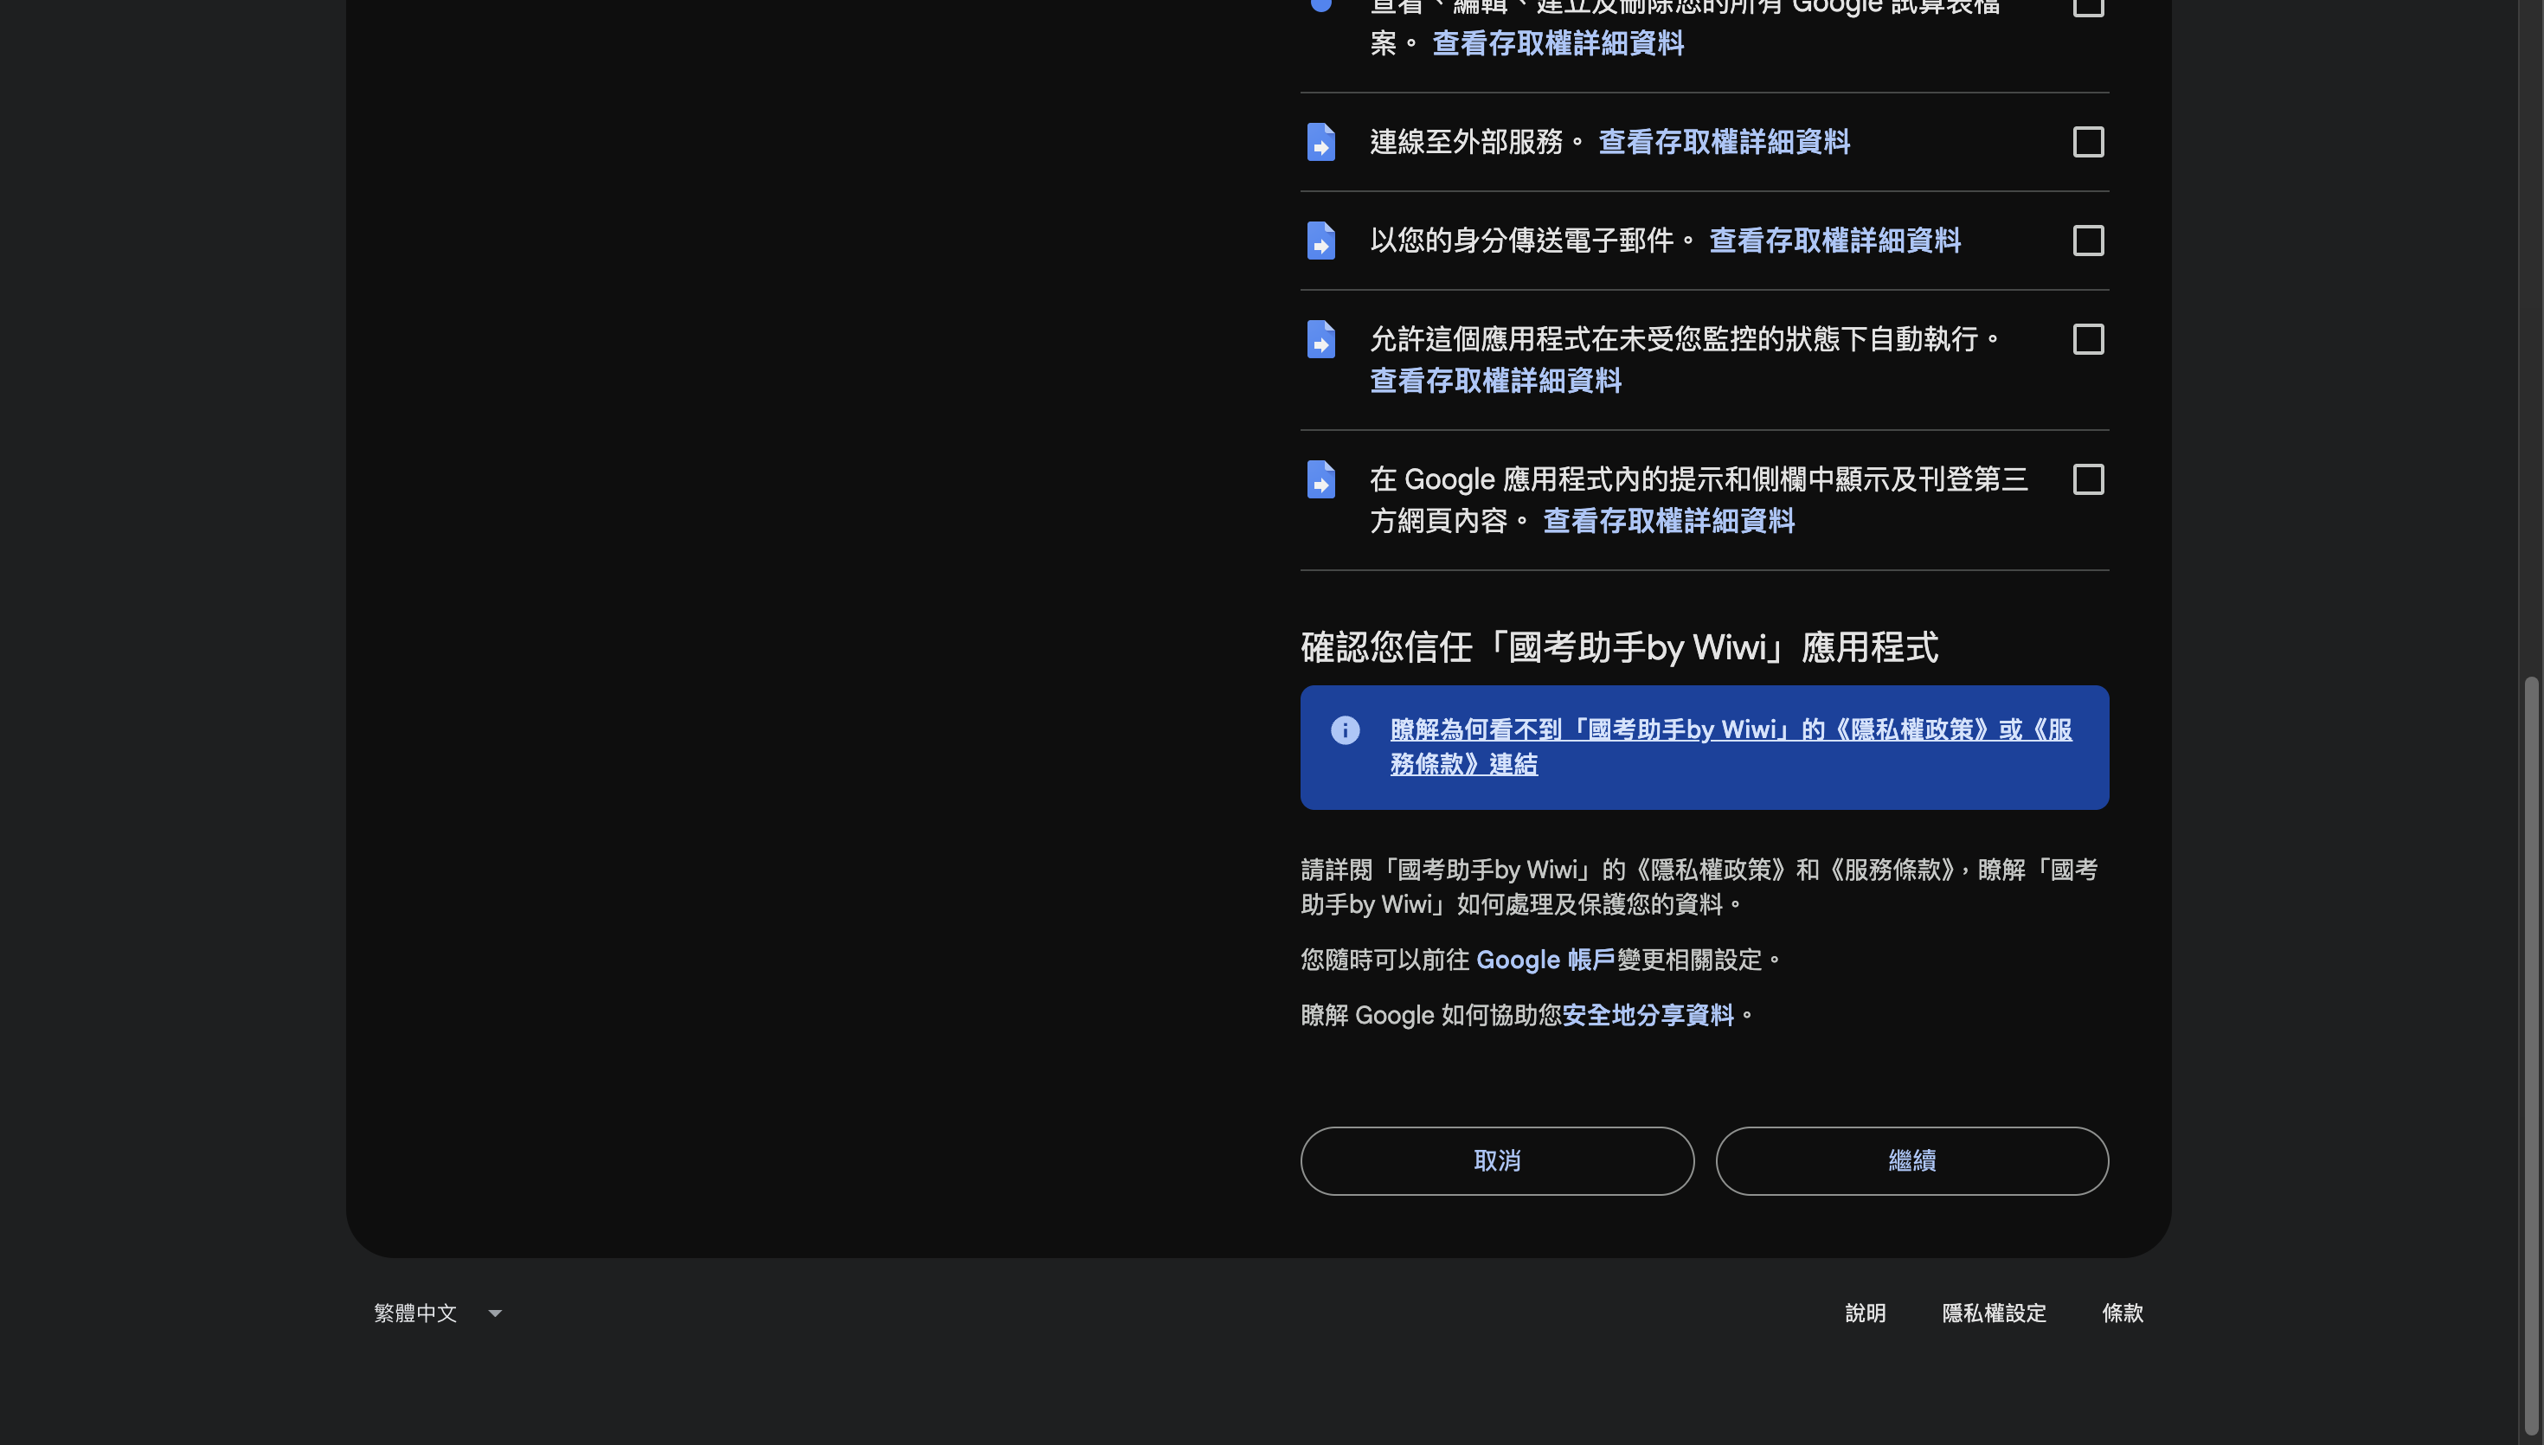Open the 條款 footer link

tap(2122, 1313)
